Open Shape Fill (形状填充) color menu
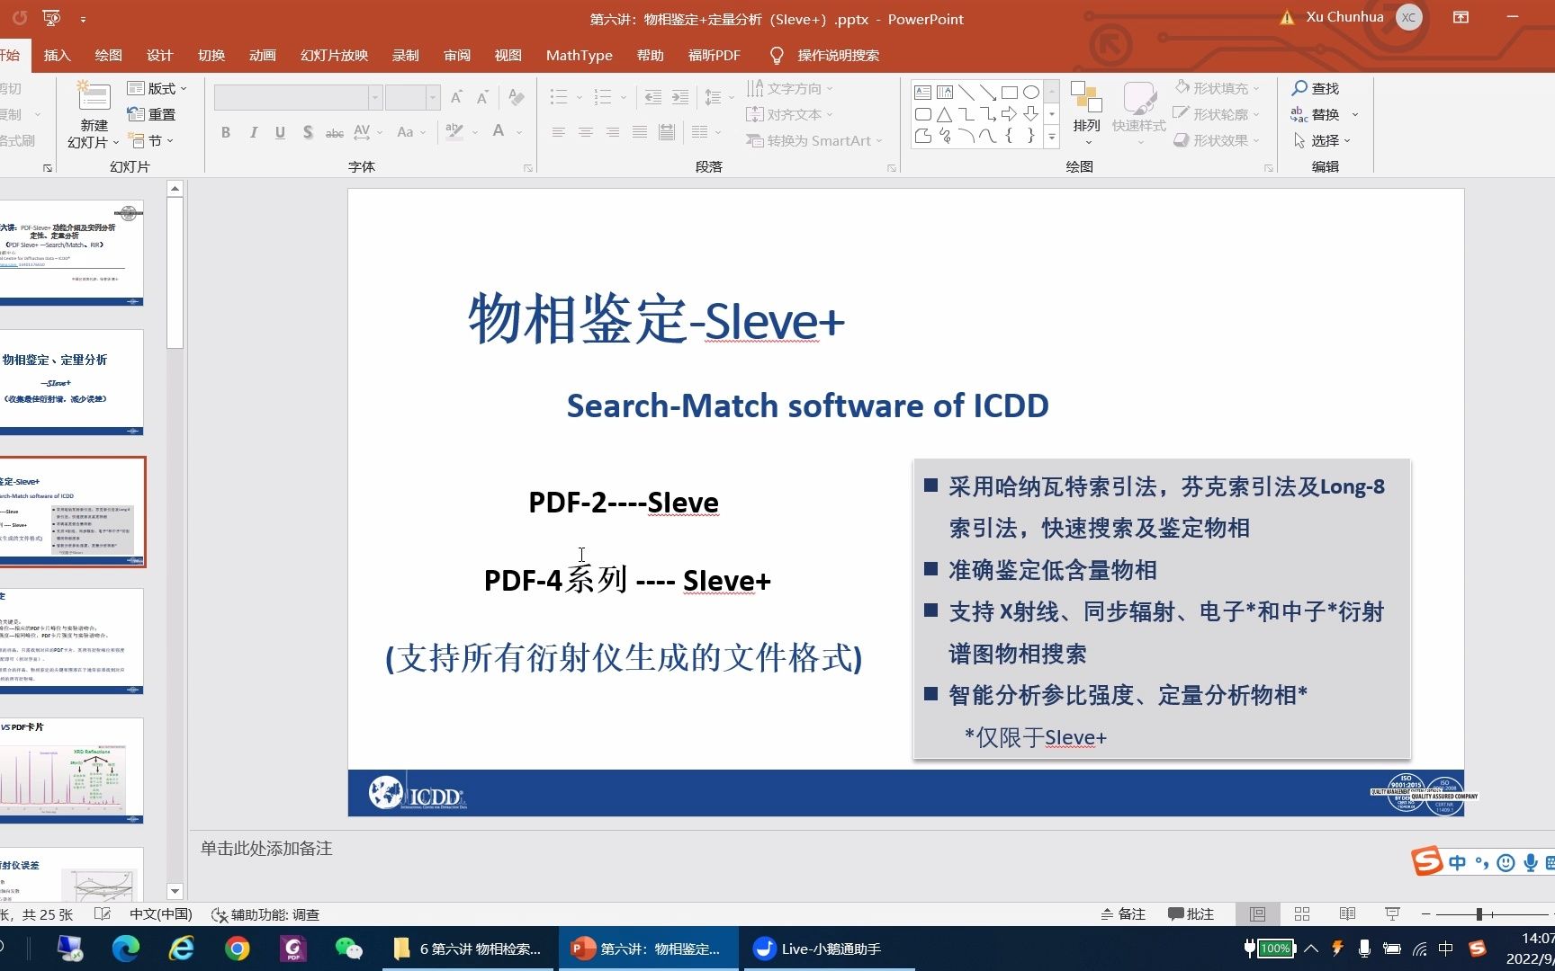The image size is (1555, 971). click(x=1217, y=88)
